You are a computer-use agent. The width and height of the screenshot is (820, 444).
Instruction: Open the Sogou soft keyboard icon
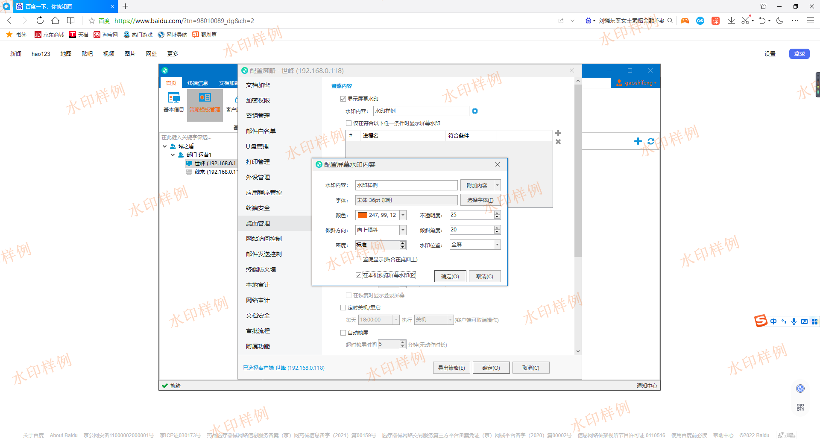pos(804,321)
